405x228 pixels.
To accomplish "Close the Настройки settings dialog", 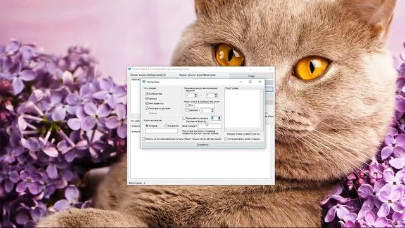I will pyautogui.click(x=260, y=82).
